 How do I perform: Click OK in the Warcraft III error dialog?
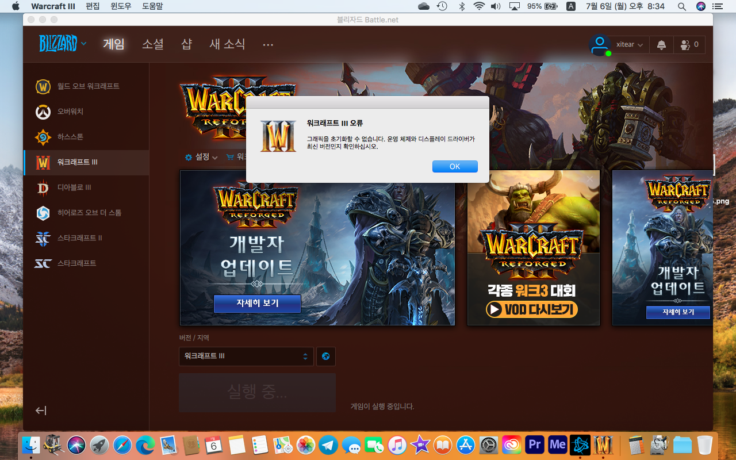pyautogui.click(x=455, y=166)
